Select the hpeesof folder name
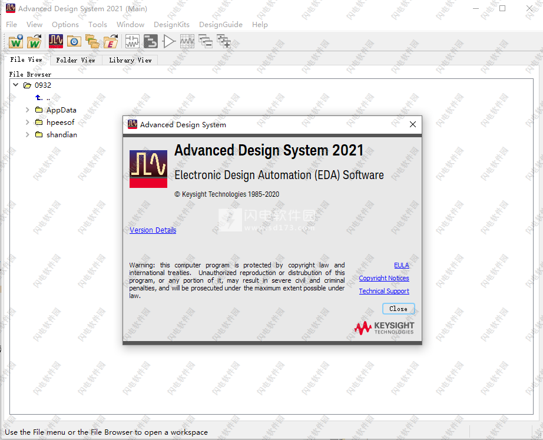543x440 pixels. point(61,122)
